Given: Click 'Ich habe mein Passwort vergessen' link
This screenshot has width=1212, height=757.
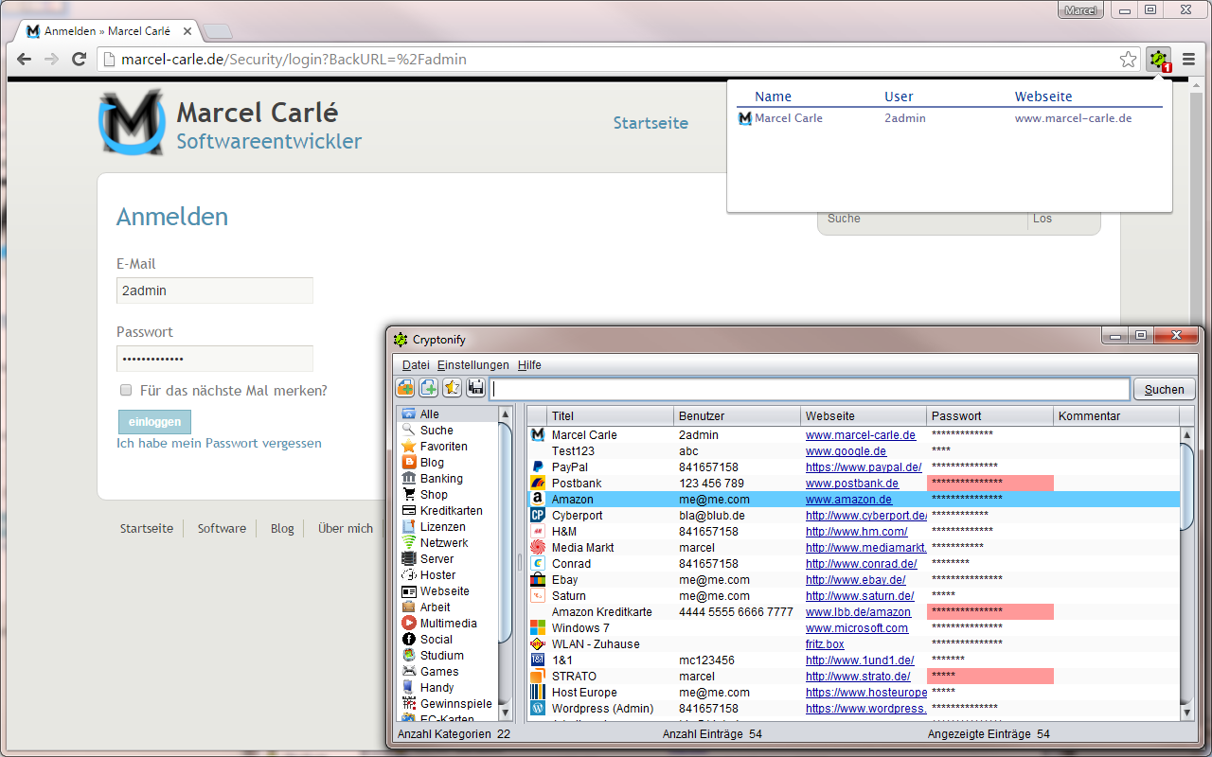Looking at the screenshot, I should pos(219,443).
